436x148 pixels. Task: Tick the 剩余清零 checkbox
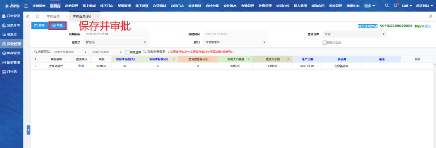(x=127, y=52)
